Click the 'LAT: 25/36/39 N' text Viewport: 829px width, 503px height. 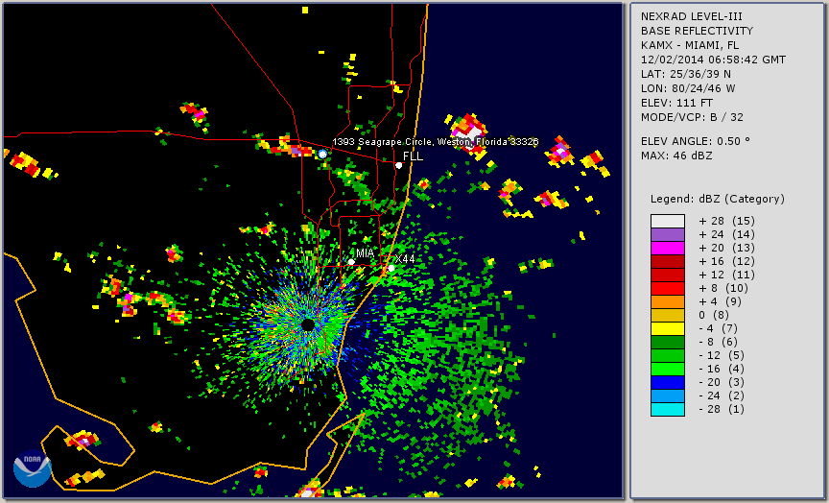[686, 74]
